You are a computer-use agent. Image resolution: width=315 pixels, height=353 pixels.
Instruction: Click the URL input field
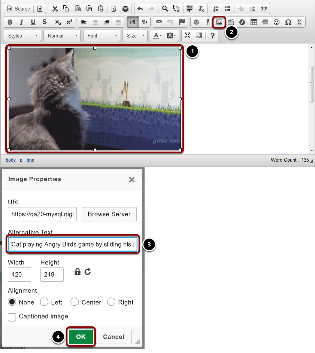tap(42, 214)
